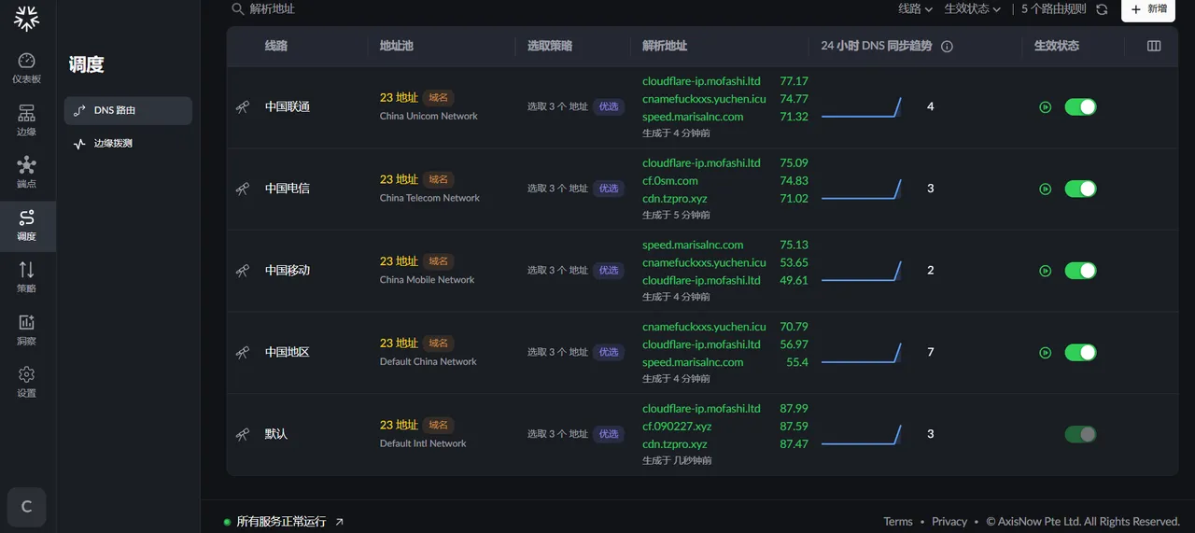Click the play status icon for 中国联通
The width and height of the screenshot is (1195, 533).
point(1046,107)
